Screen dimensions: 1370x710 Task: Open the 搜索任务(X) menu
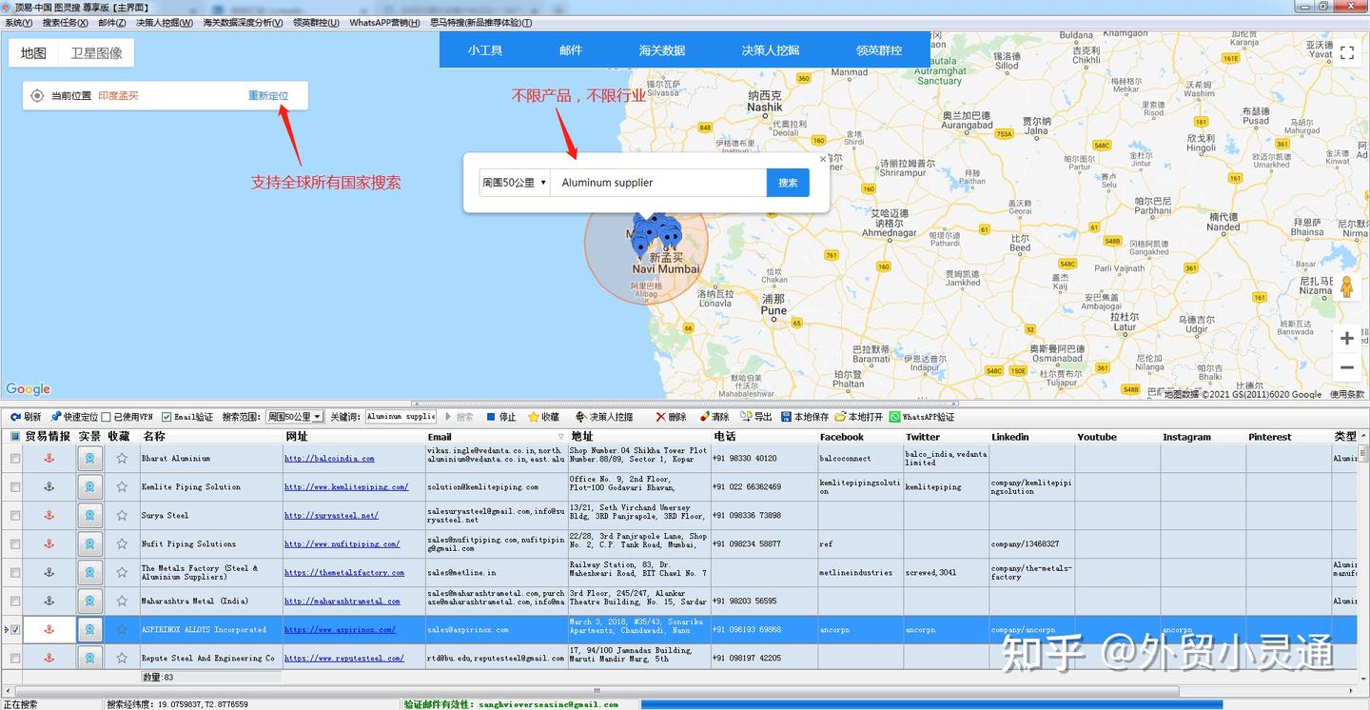65,23
